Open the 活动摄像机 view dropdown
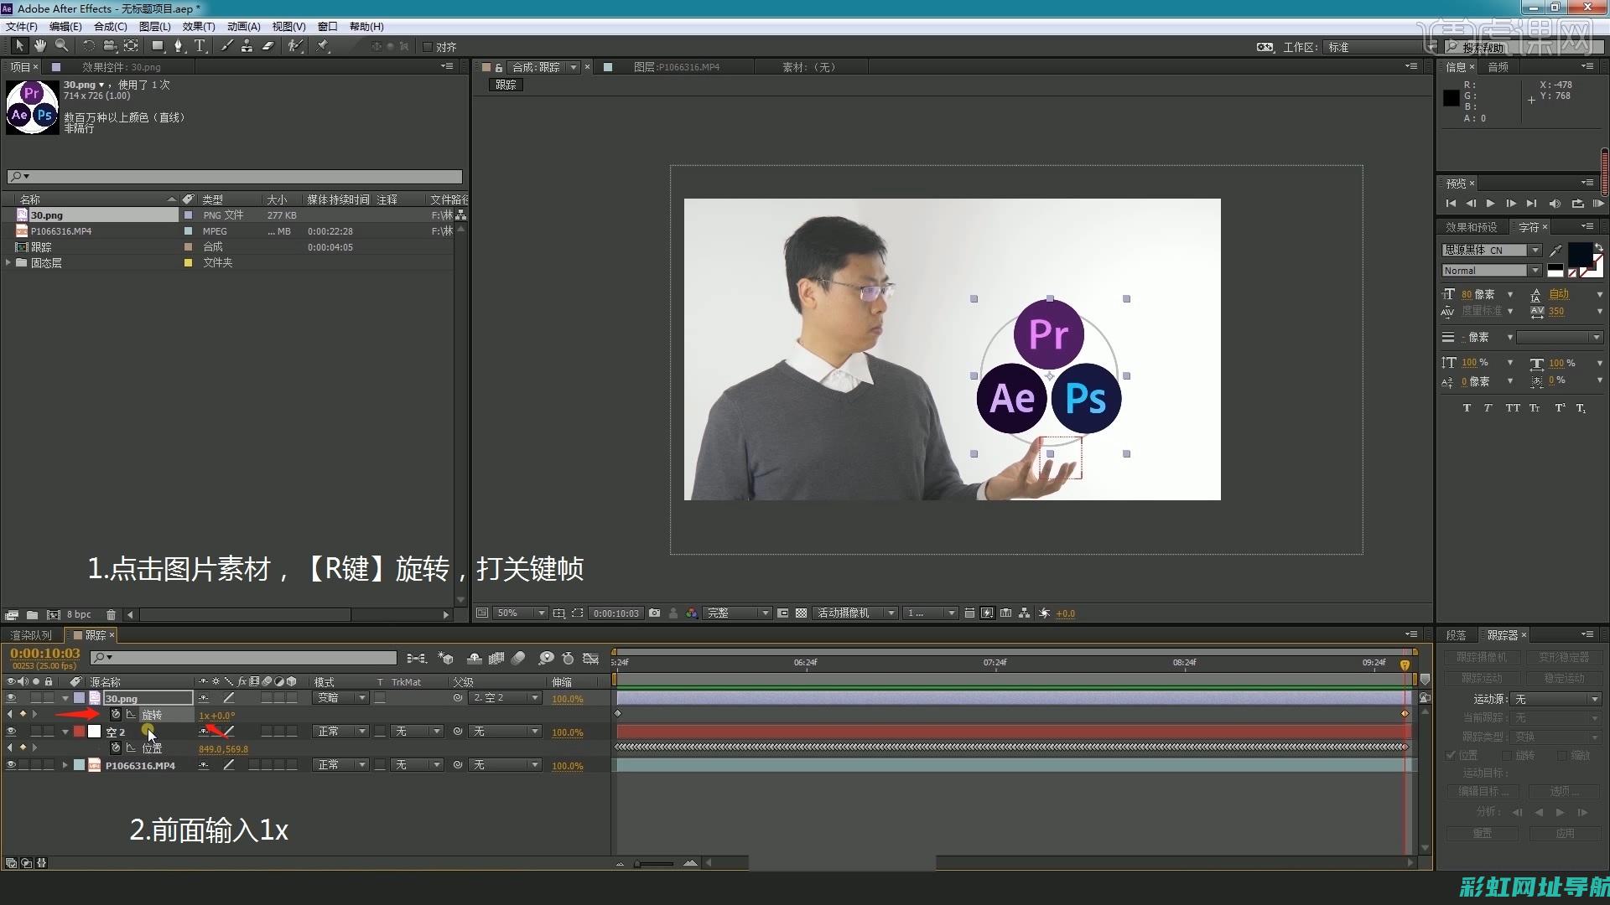This screenshot has height=905, width=1610. [x=856, y=613]
